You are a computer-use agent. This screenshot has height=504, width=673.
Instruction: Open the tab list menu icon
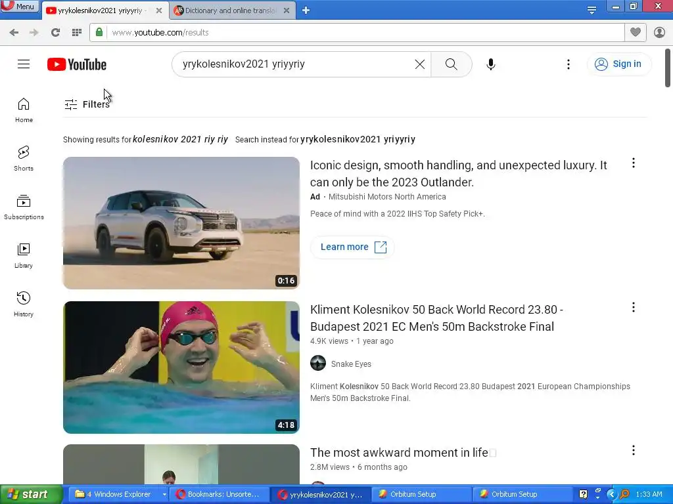pyautogui.click(x=592, y=10)
